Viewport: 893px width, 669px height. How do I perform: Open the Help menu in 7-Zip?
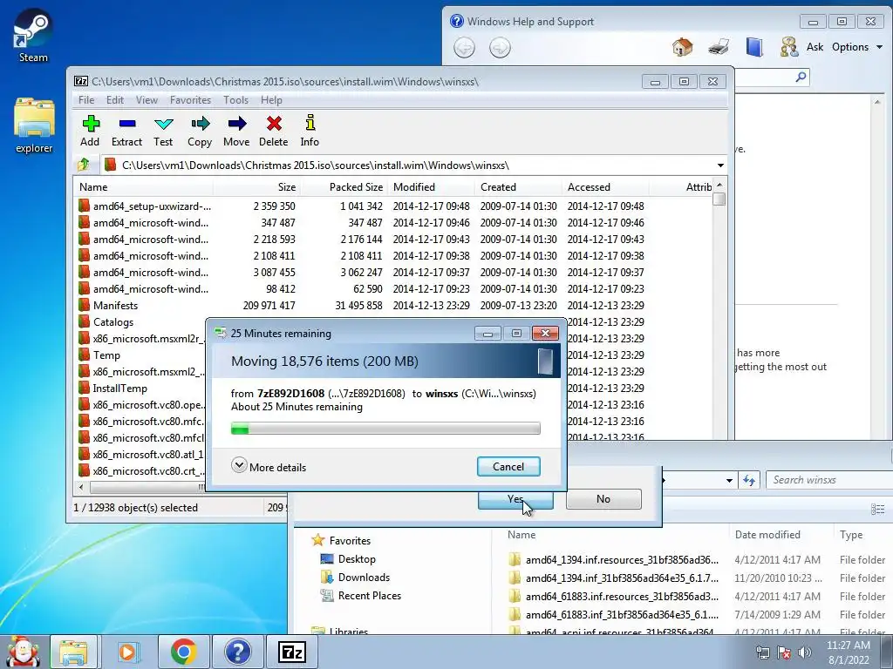tap(272, 100)
